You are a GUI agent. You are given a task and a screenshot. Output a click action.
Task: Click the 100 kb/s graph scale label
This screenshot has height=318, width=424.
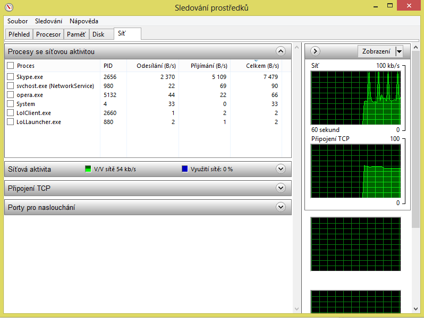[x=388, y=66]
